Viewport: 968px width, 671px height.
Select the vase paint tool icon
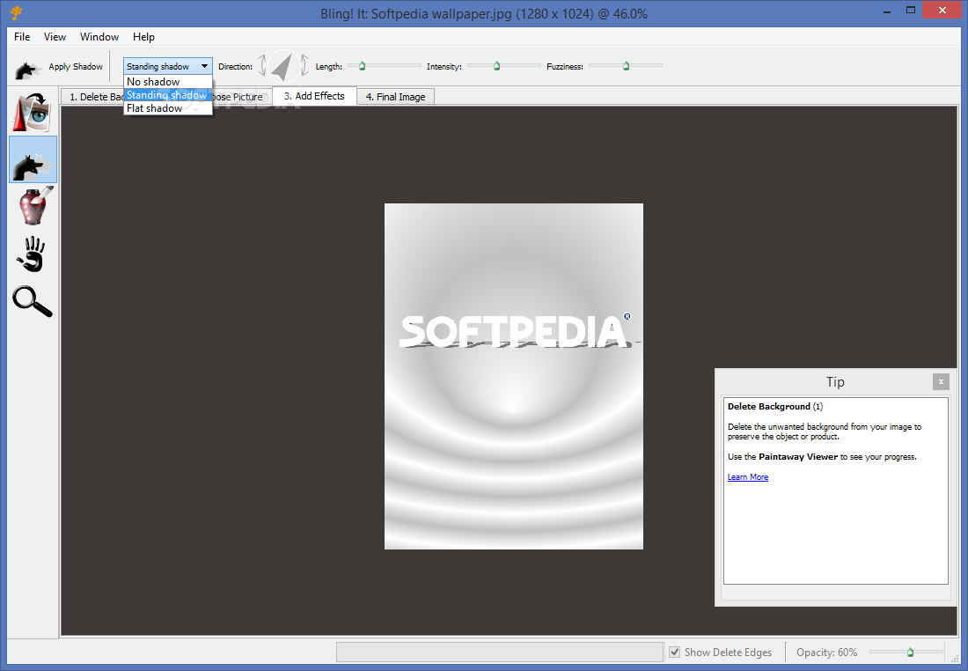(x=34, y=206)
